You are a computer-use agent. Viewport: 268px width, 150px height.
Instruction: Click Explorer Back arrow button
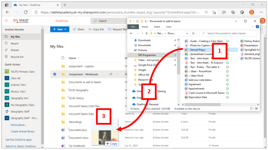131,33
